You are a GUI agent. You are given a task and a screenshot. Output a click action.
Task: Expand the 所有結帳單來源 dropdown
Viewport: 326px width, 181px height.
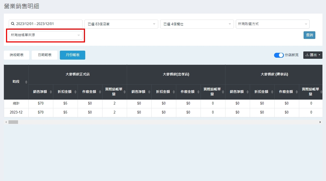[45, 35]
